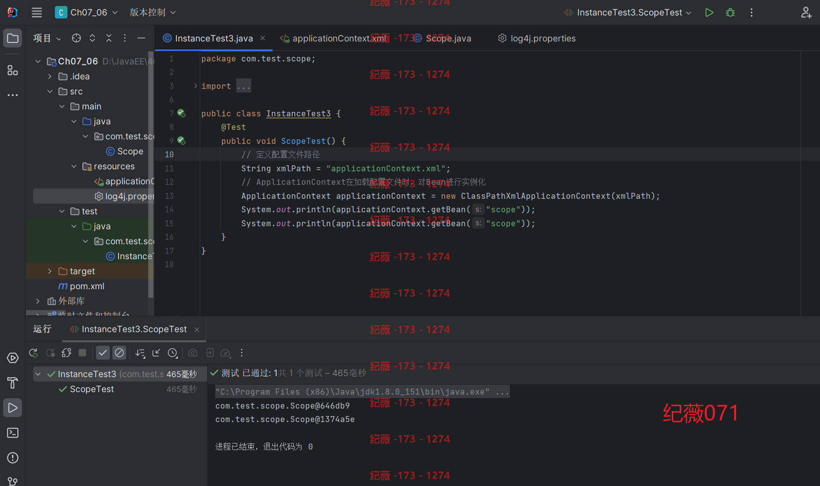
Task: Collapse the src folder
Action: coord(50,91)
